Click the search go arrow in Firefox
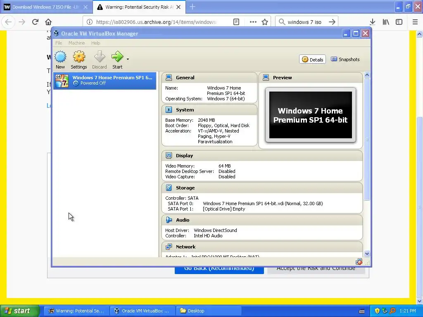Image resolution: width=423 pixels, height=317 pixels. (332, 22)
